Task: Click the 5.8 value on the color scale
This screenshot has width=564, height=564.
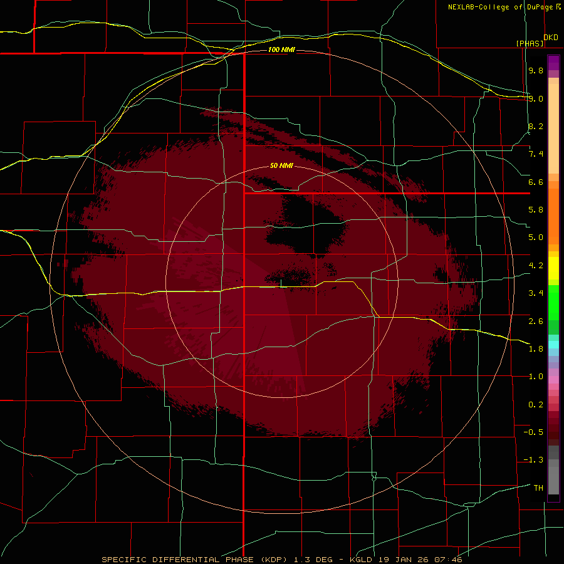Action: point(536,210)
